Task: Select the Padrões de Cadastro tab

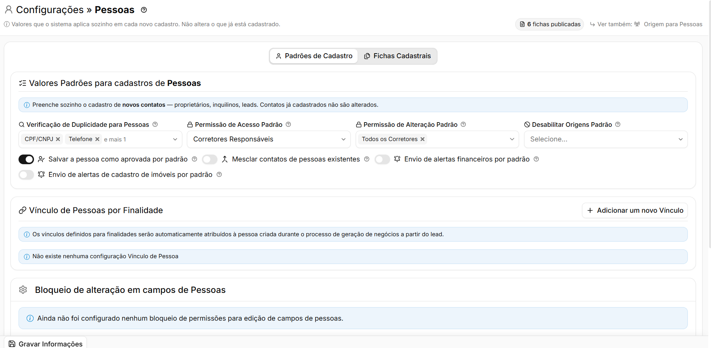Action: click(314, 56)
